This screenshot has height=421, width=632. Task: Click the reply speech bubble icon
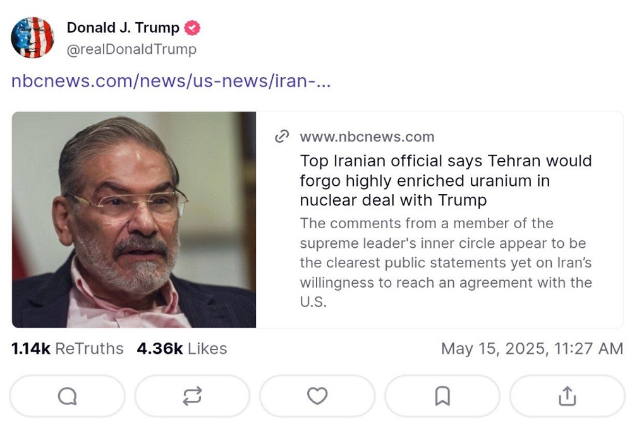point(67,396)
